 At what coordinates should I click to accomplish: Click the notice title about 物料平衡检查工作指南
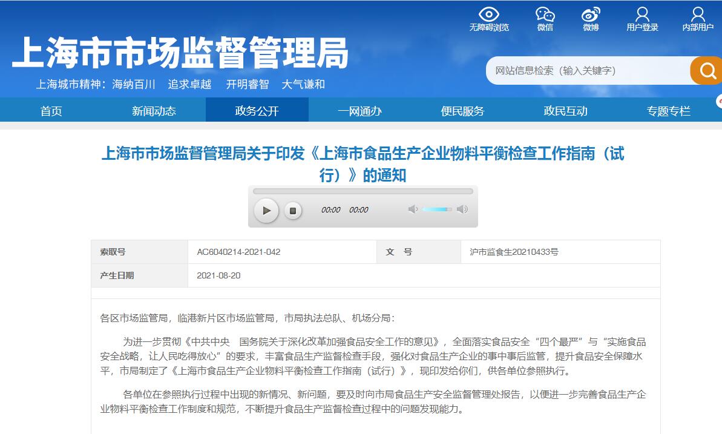tap(363, 164)
